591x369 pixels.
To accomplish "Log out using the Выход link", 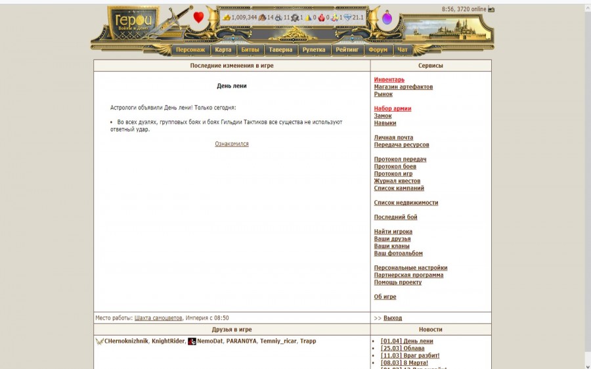I will (x=393, y=318).
